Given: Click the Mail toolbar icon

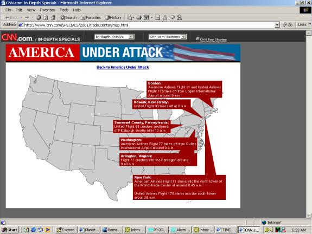Looking at the screenshot, I should pos(130,17).
